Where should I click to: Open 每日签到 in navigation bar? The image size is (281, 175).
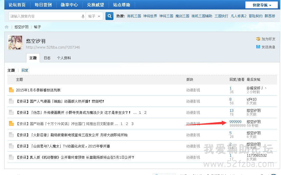tap(43, 5)
